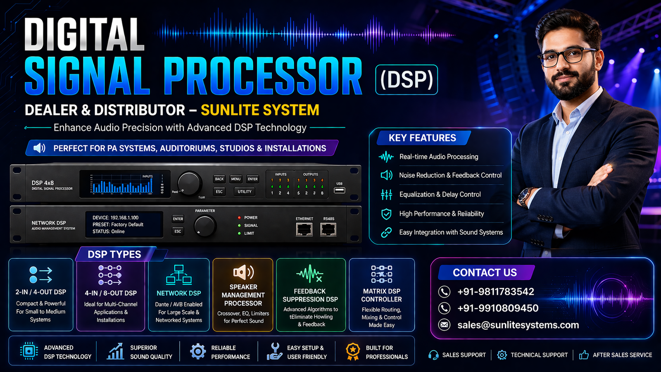The height and width of the screenshot is (372, 661).
Task: Click the "SALES SUPPORT" label
Action: coord(464,355)
